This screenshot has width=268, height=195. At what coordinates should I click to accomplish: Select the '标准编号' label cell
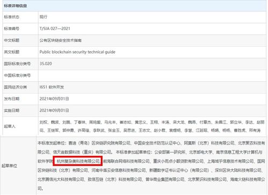(11, 28)
